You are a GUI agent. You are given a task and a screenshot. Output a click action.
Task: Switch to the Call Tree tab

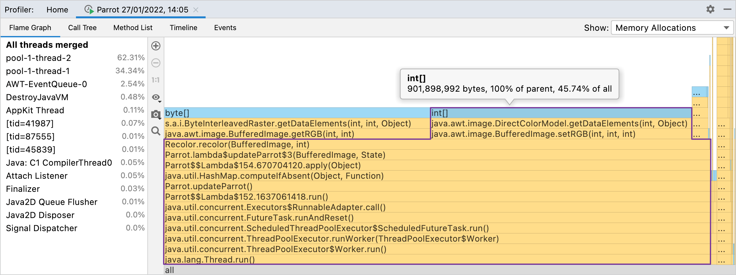tap(82, 28)
